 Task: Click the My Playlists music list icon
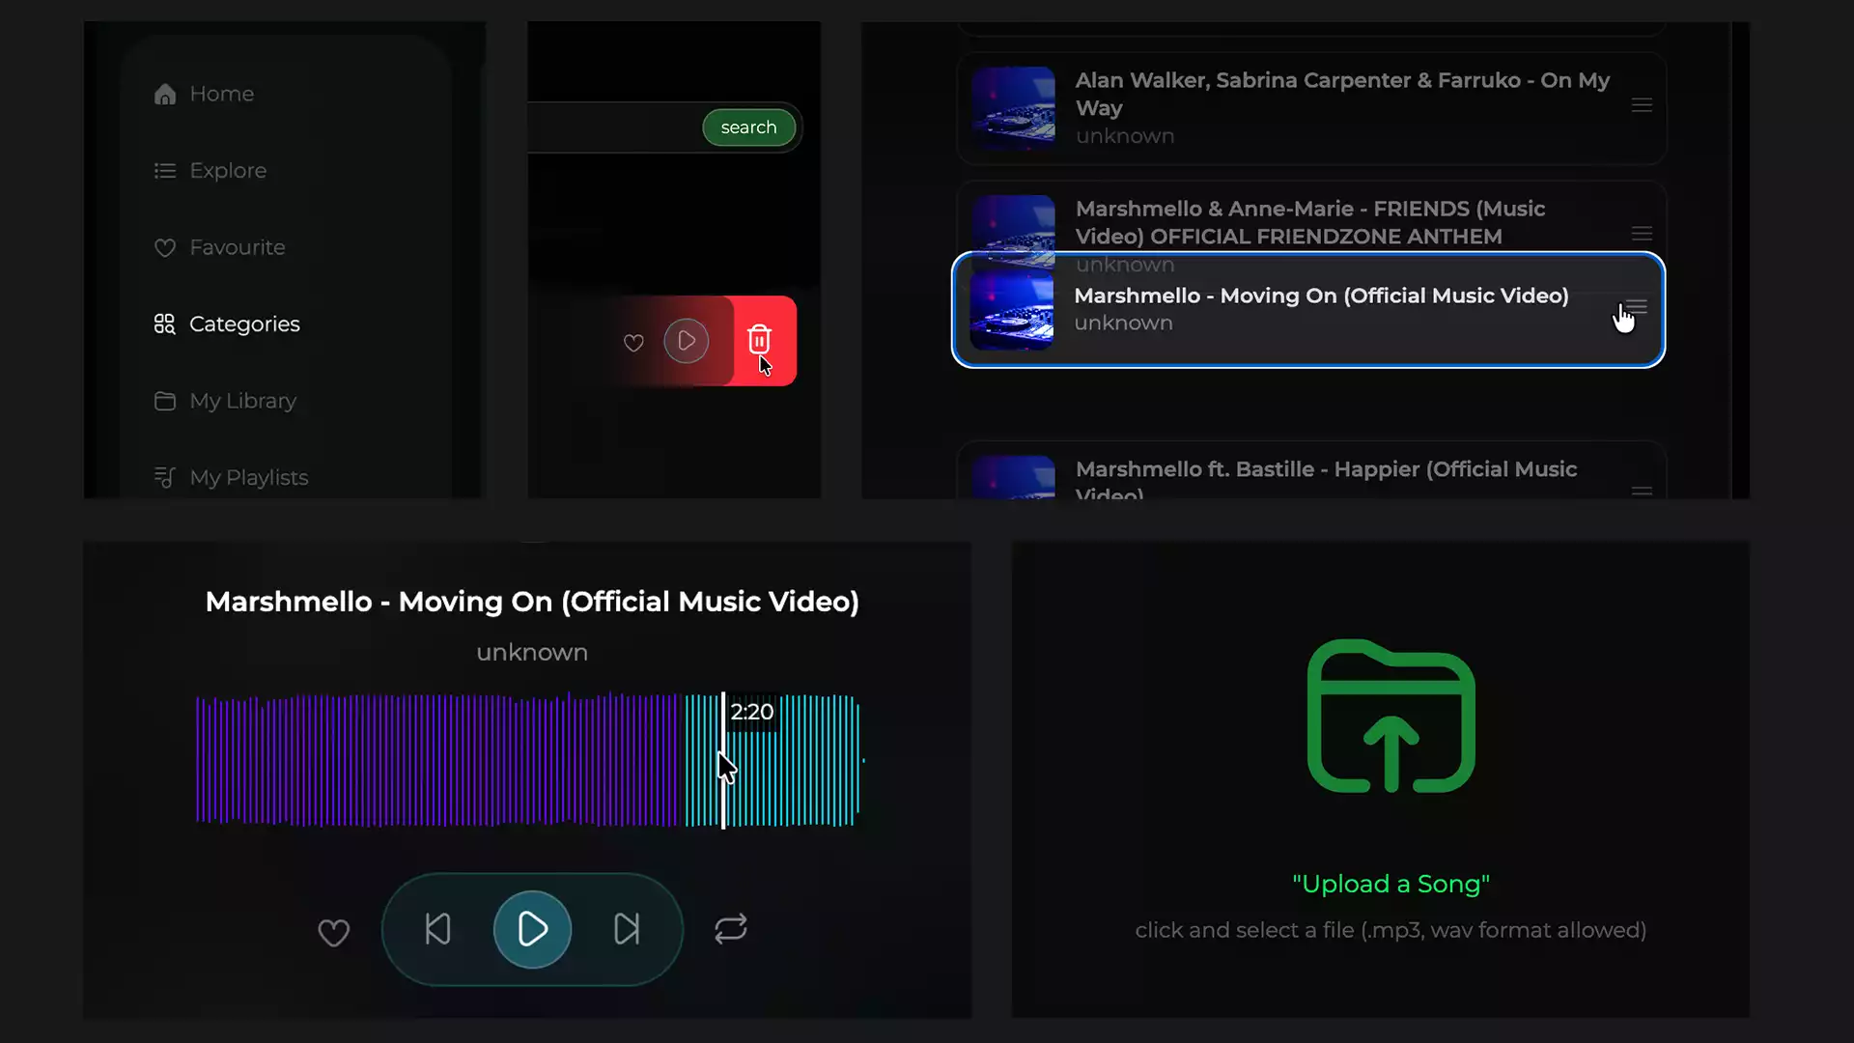(165, 477)
